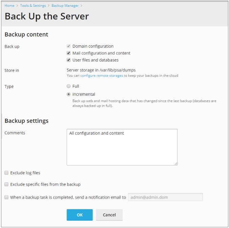Click the Comments box resize handle
The width and height of the screenshot is (229, 228).
[x=176, y=163]
